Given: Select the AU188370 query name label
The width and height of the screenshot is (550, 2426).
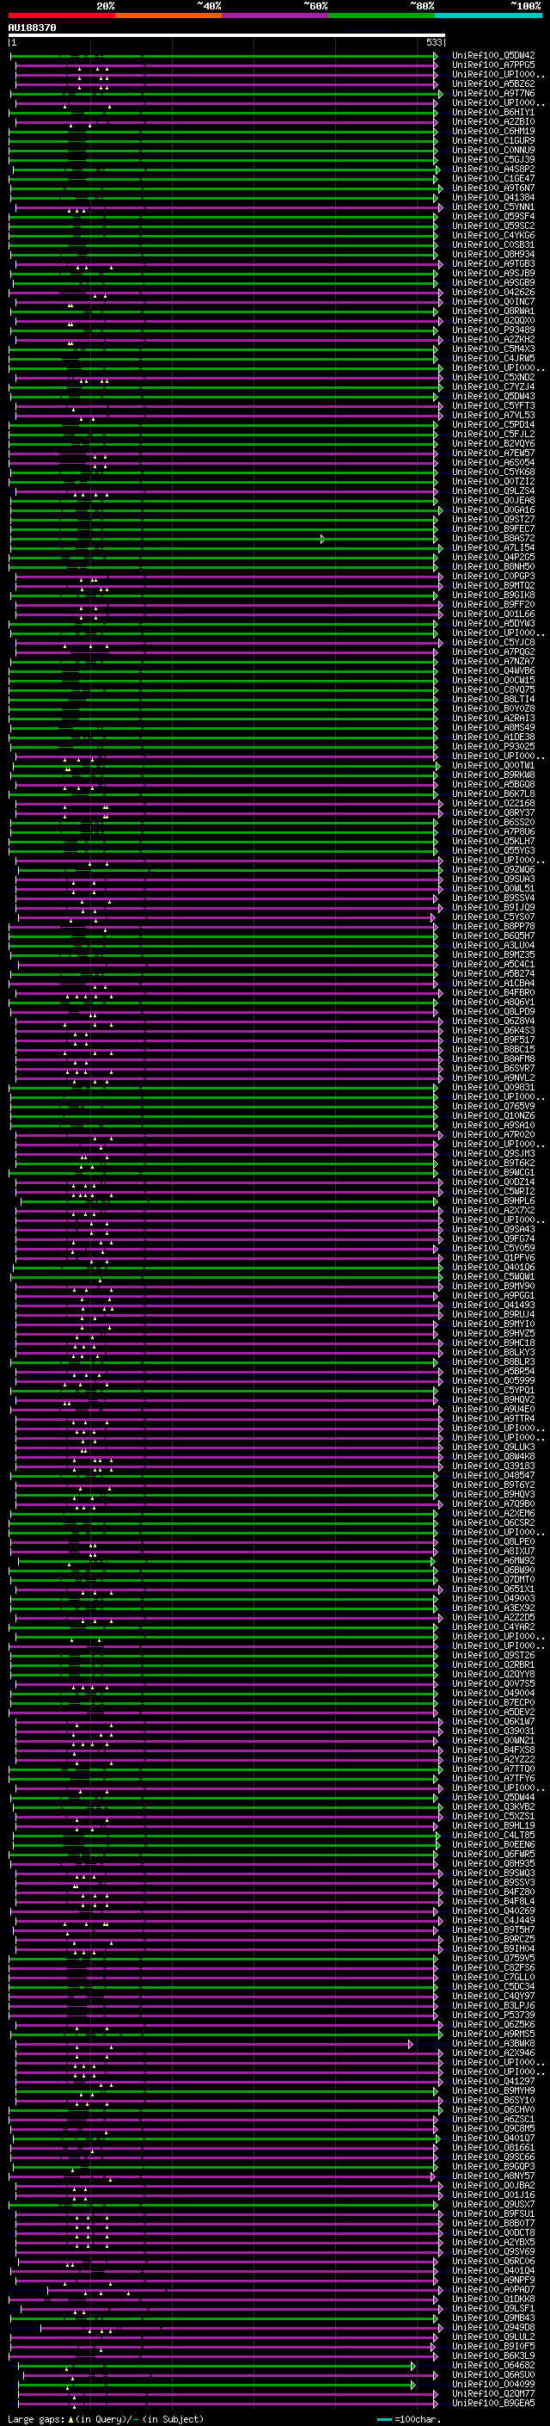Looking at the screenshot, I should point(32,28).
